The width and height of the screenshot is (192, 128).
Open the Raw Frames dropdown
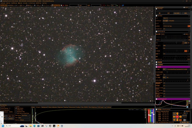point(26,116)
